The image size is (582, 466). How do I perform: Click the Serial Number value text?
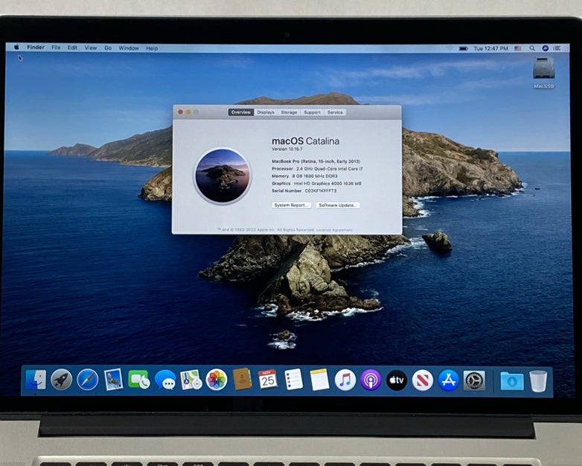click(x=321, y=191)
